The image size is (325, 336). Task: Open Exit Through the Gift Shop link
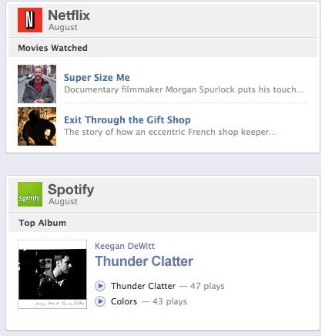(127, 120)
